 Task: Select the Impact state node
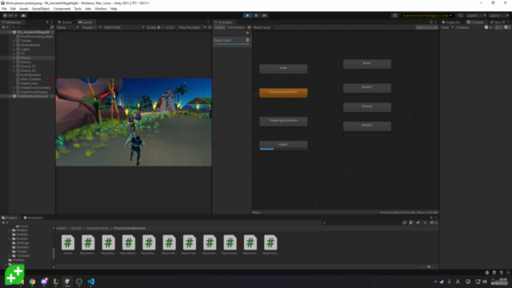pos(283,145)
